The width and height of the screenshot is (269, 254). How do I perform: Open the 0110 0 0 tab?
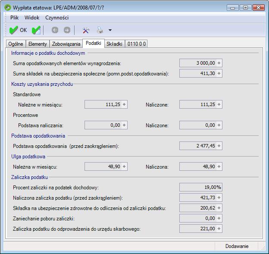pos(137,44)
